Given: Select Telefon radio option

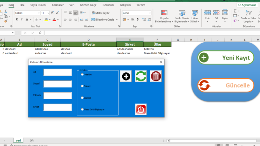Looking at the screenshot, I should pos(82,75).
